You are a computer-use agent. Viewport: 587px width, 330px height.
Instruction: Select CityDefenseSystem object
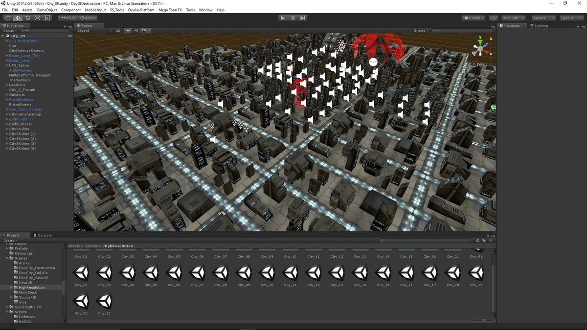pyautogui.click(x=26, y=51)
